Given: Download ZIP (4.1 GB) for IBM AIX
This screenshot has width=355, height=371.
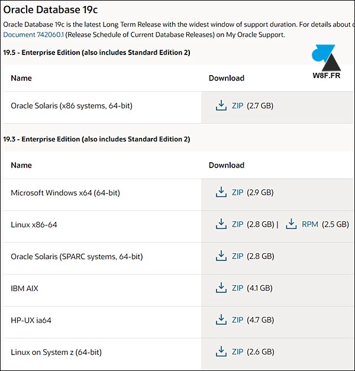Looking at the screenshot, I should coord(237,288).
